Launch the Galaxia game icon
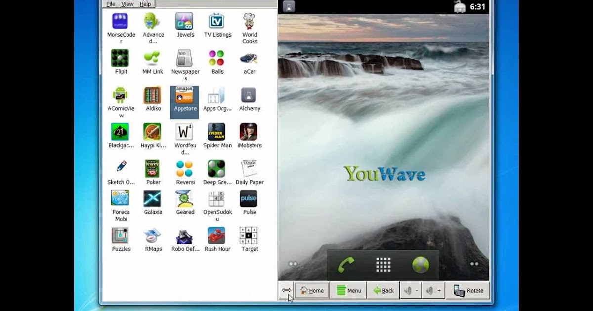This screenshot has height=311, width=593. pos(153,198)
